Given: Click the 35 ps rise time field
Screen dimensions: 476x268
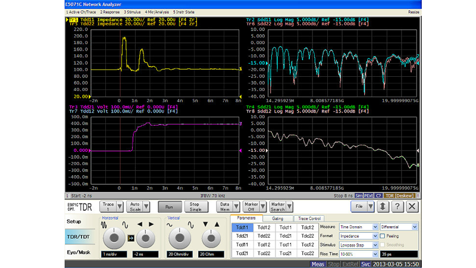Looking at the screenshot, I should pyautogui.click(x=399, y=254).
